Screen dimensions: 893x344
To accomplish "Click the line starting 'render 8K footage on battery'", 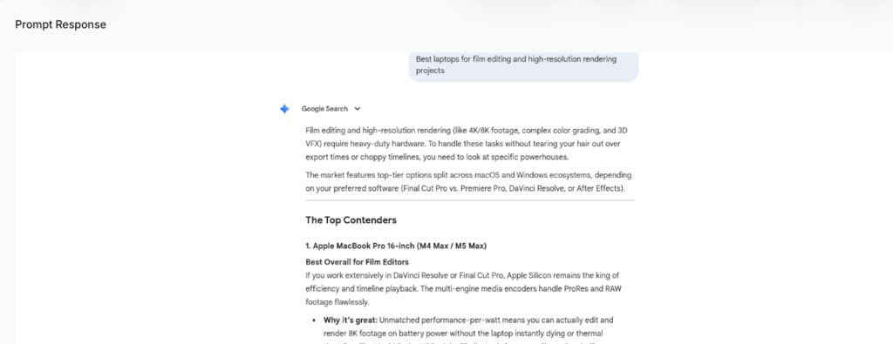I will tap(463, 334).
